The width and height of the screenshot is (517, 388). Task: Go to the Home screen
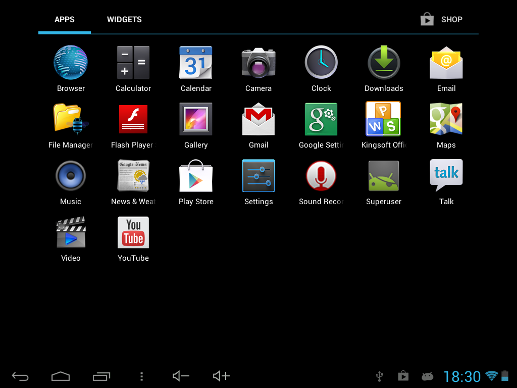click(x=61, y=376)
